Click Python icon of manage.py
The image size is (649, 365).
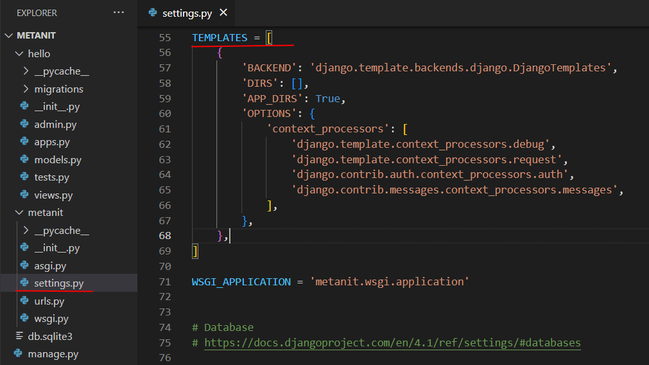click(18, 353)
